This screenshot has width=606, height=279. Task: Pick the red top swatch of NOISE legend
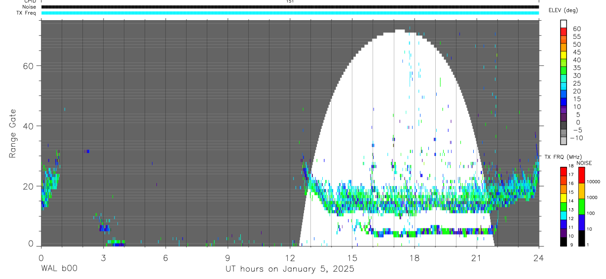tap(581, 175)
